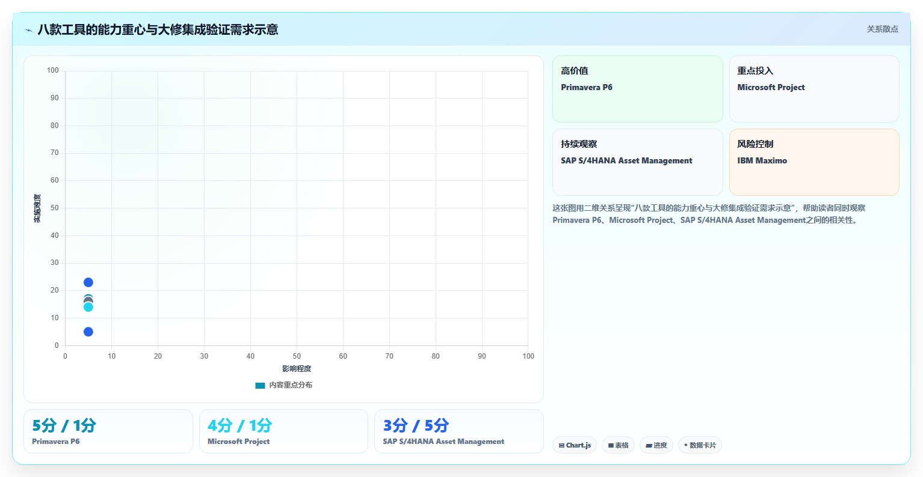Click the x-axis tick label 50

(x=297, y=356)
